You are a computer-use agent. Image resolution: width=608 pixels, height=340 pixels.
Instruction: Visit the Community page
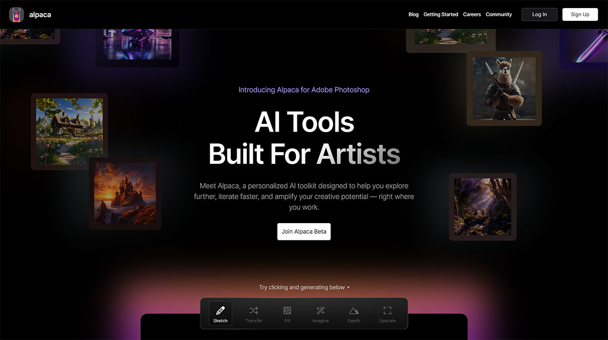[x=499, y=14]
